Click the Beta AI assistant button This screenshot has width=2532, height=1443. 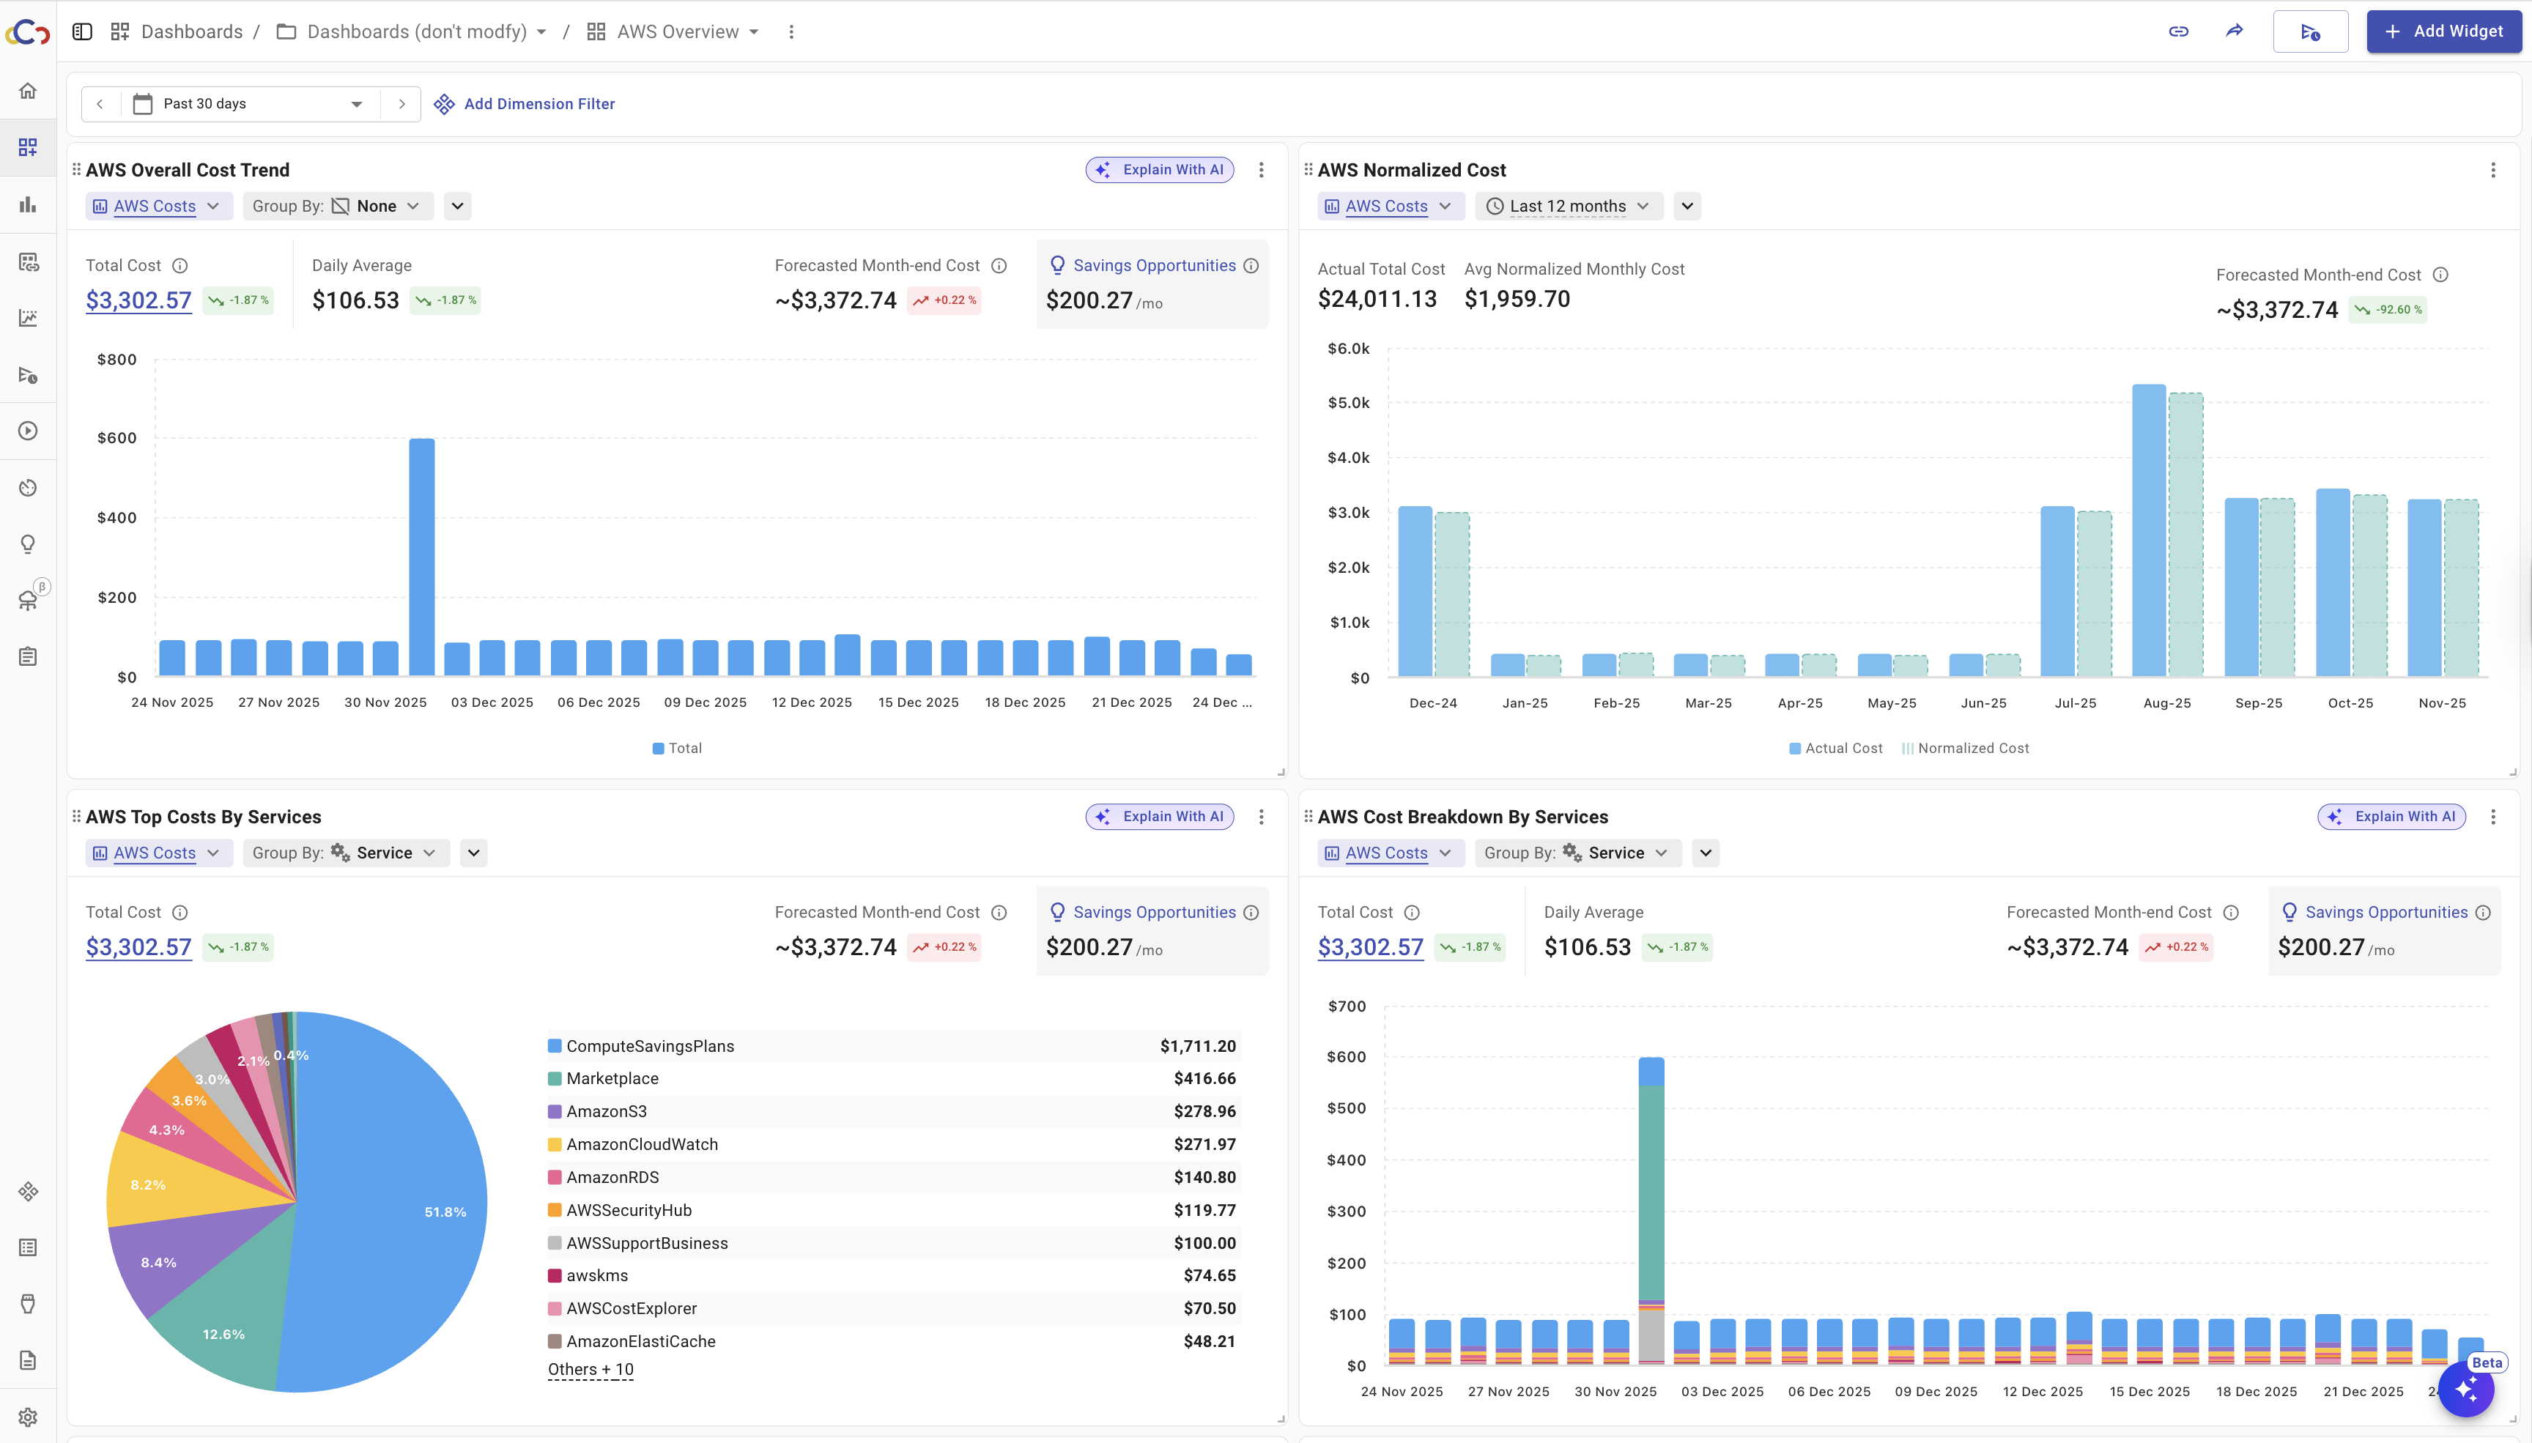2465,1389
